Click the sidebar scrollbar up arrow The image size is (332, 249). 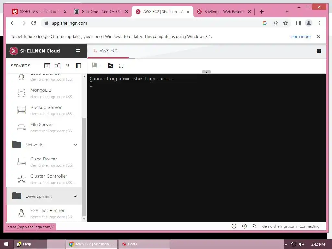[84, 77]
